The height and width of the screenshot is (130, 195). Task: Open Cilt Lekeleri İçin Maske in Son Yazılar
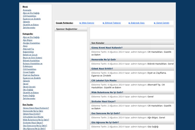(x=33, y=117)
